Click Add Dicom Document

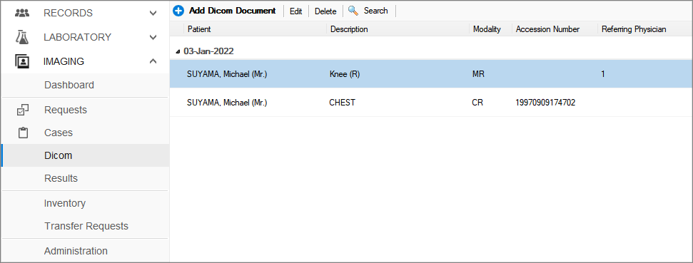coord(233,11)
